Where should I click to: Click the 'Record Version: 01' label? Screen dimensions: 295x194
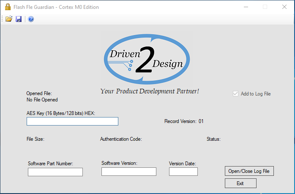pos(184,121)
